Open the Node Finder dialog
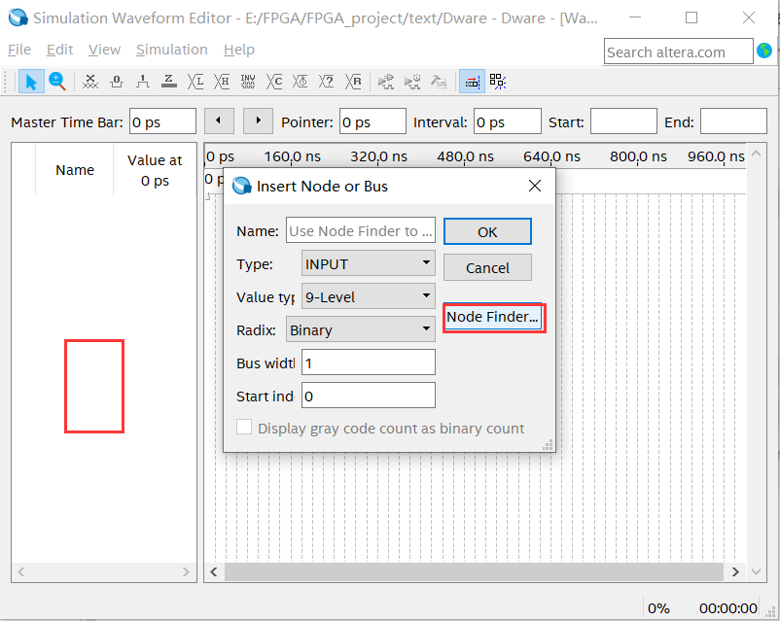 pyautogui.click(x=493, y=317)
